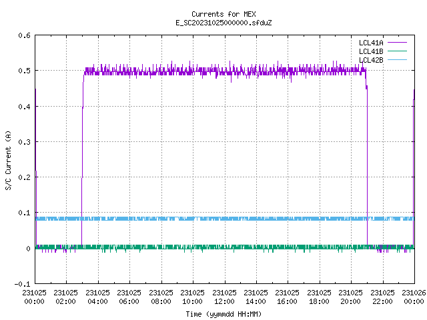Image resolution: width=427 pixels, height=320 pixels.
Task: Click the y-axis tick value 0.2
Action: click(x=25, y=177)
